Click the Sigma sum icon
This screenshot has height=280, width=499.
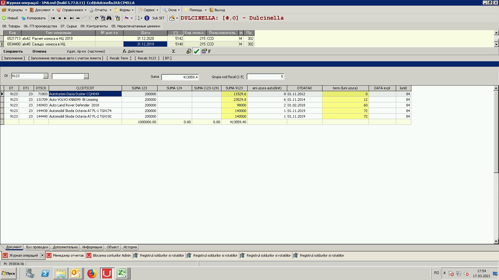[x=173, y=51]
